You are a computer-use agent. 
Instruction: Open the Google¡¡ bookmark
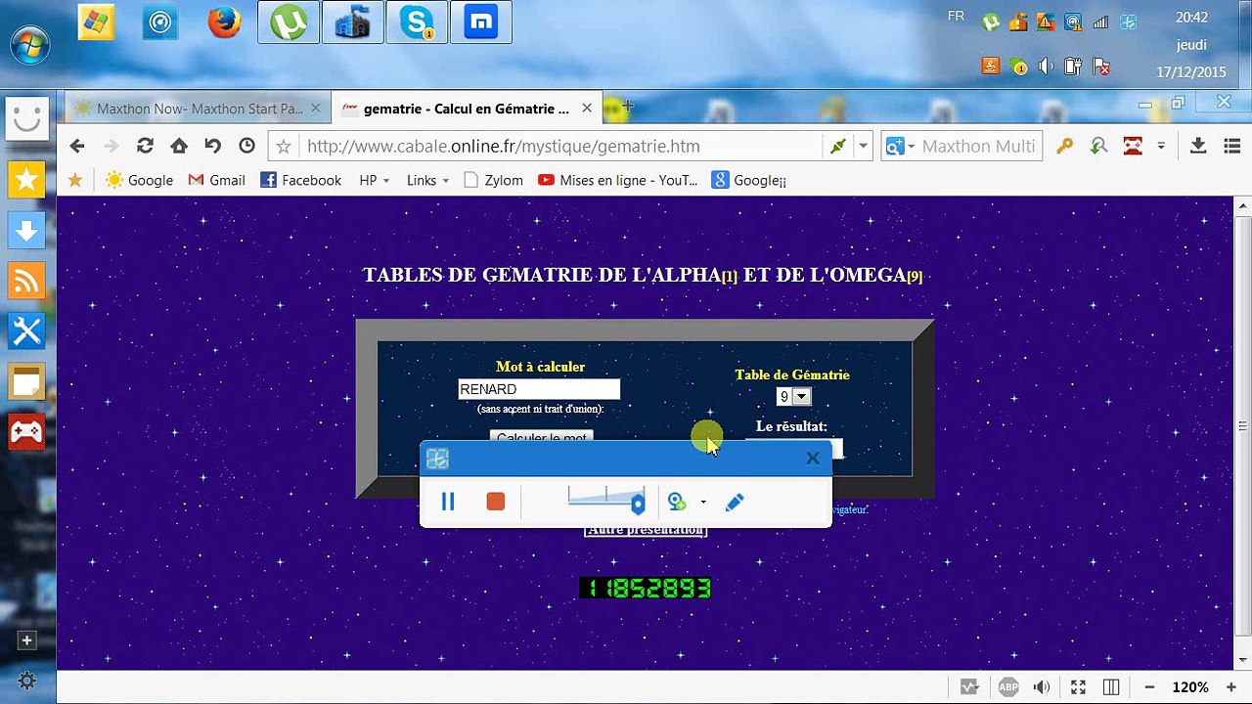748,180
